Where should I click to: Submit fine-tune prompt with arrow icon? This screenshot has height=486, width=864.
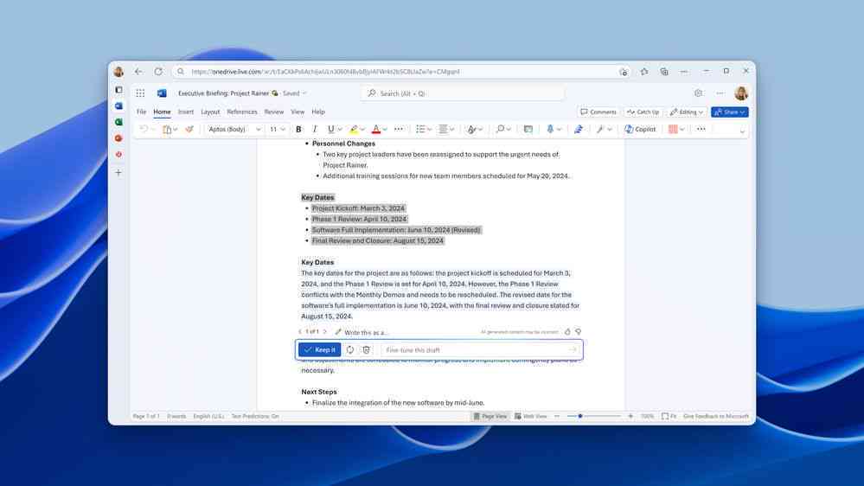[x=573, y=350]
